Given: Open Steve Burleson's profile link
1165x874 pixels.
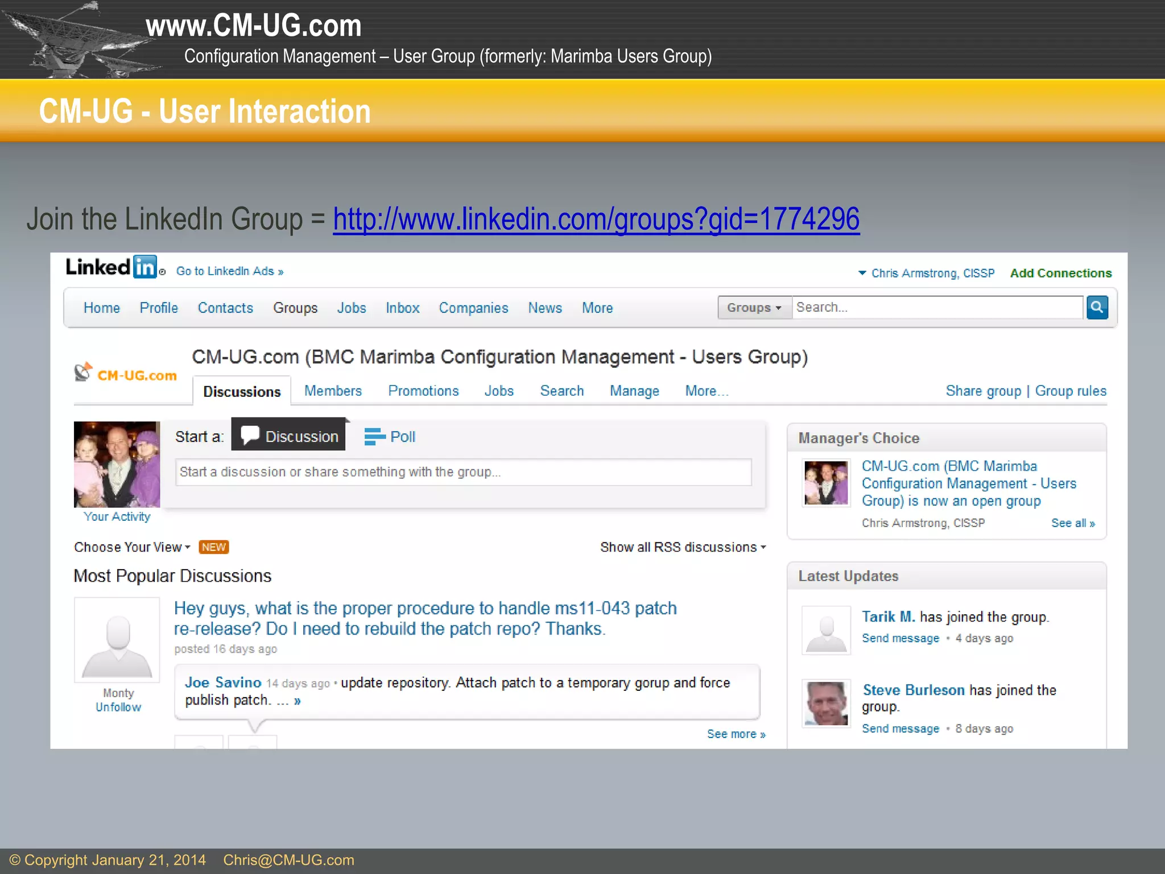Looking at the screenshot, I should 914,690.
